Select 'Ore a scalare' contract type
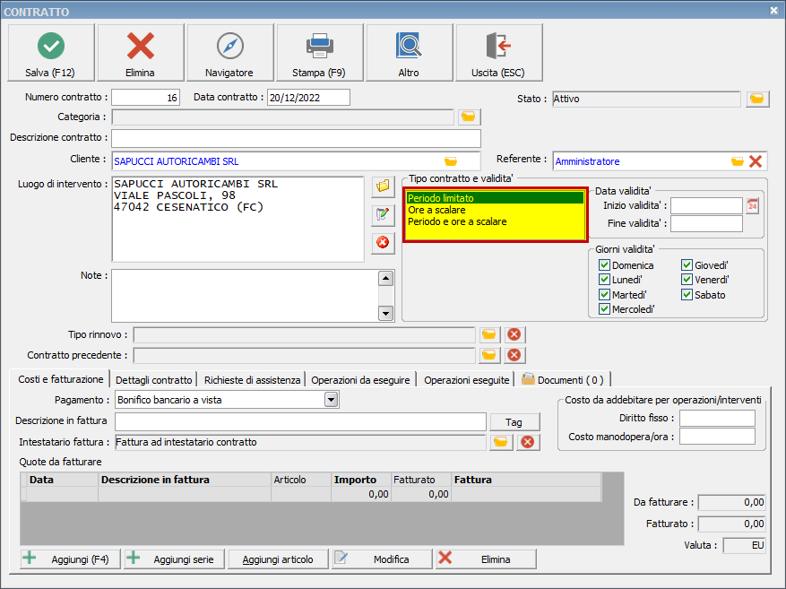786x589 pixels. [x=496, y=210]
